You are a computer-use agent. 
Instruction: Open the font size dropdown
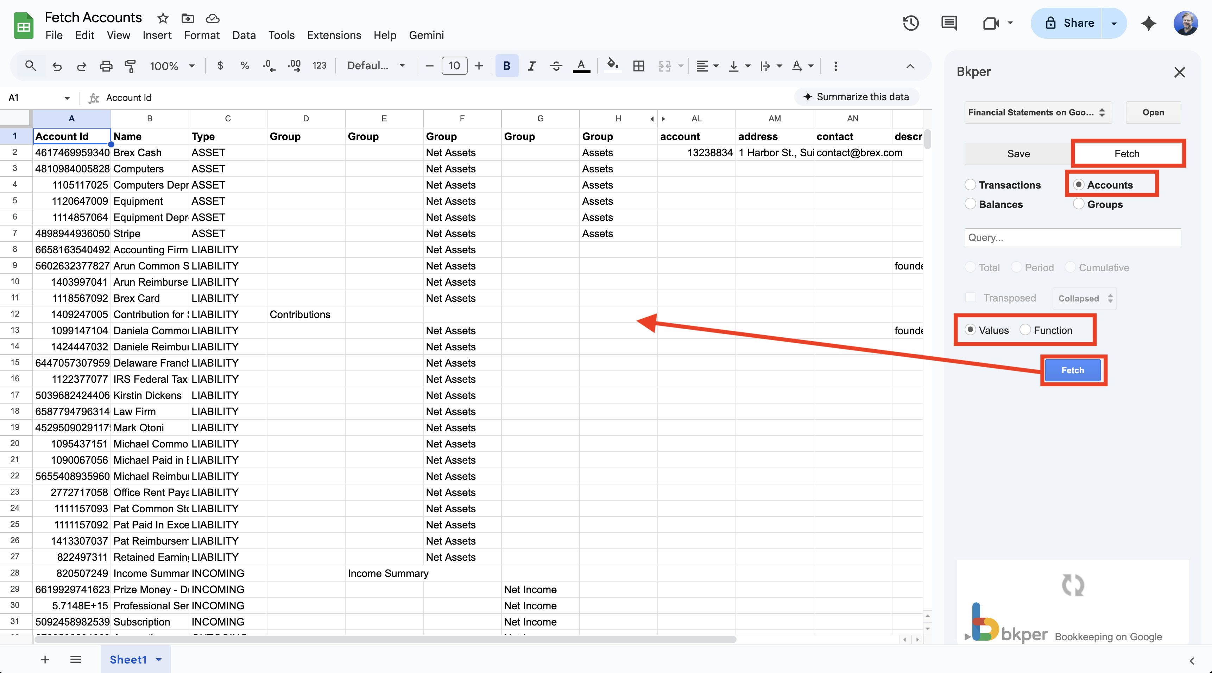pyautogui.click(x=455, y=66)
